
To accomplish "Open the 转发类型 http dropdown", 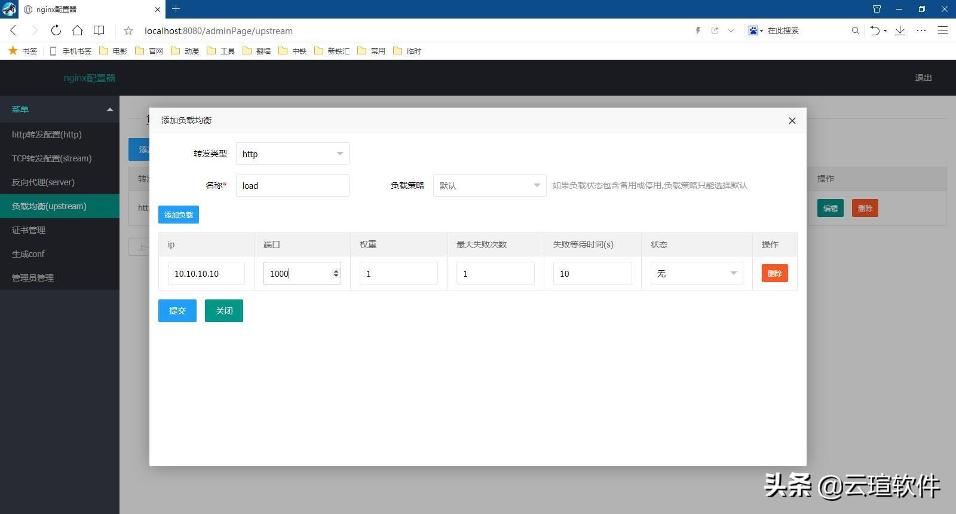I will tap(293, 154).
